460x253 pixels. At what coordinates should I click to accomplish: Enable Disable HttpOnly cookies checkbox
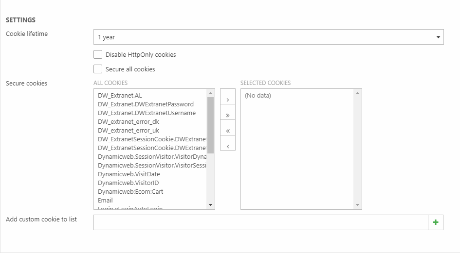(98, 54)
